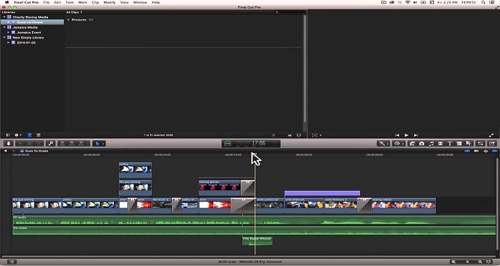Click the Share export button

[x=492, y=144]
